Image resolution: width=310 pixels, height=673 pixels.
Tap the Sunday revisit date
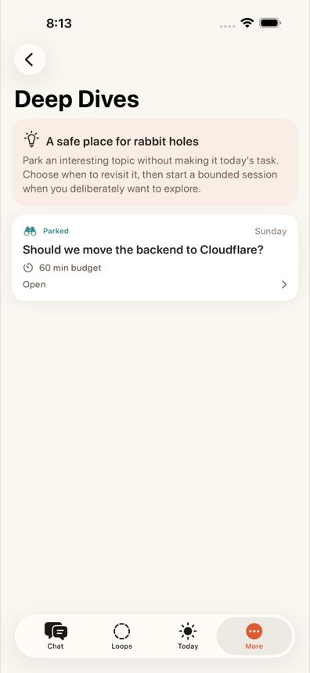[x=271, y=232]
